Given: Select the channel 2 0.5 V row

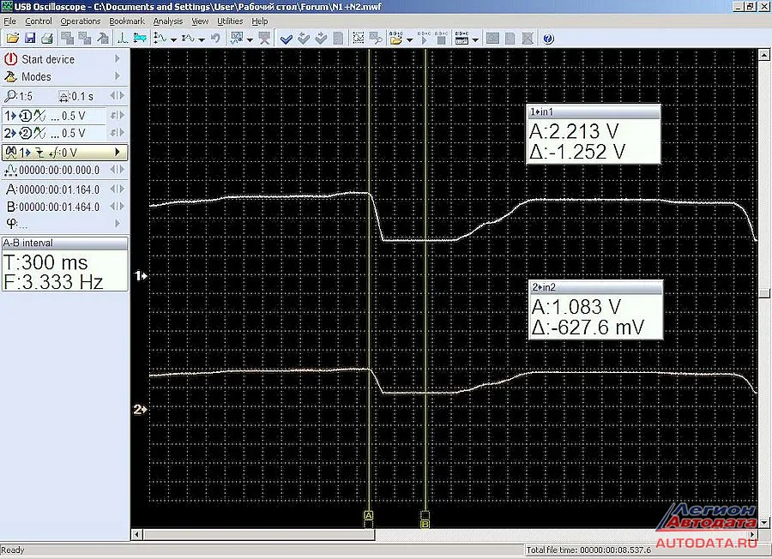Looking at the screenshot, I should click(54, 133).
